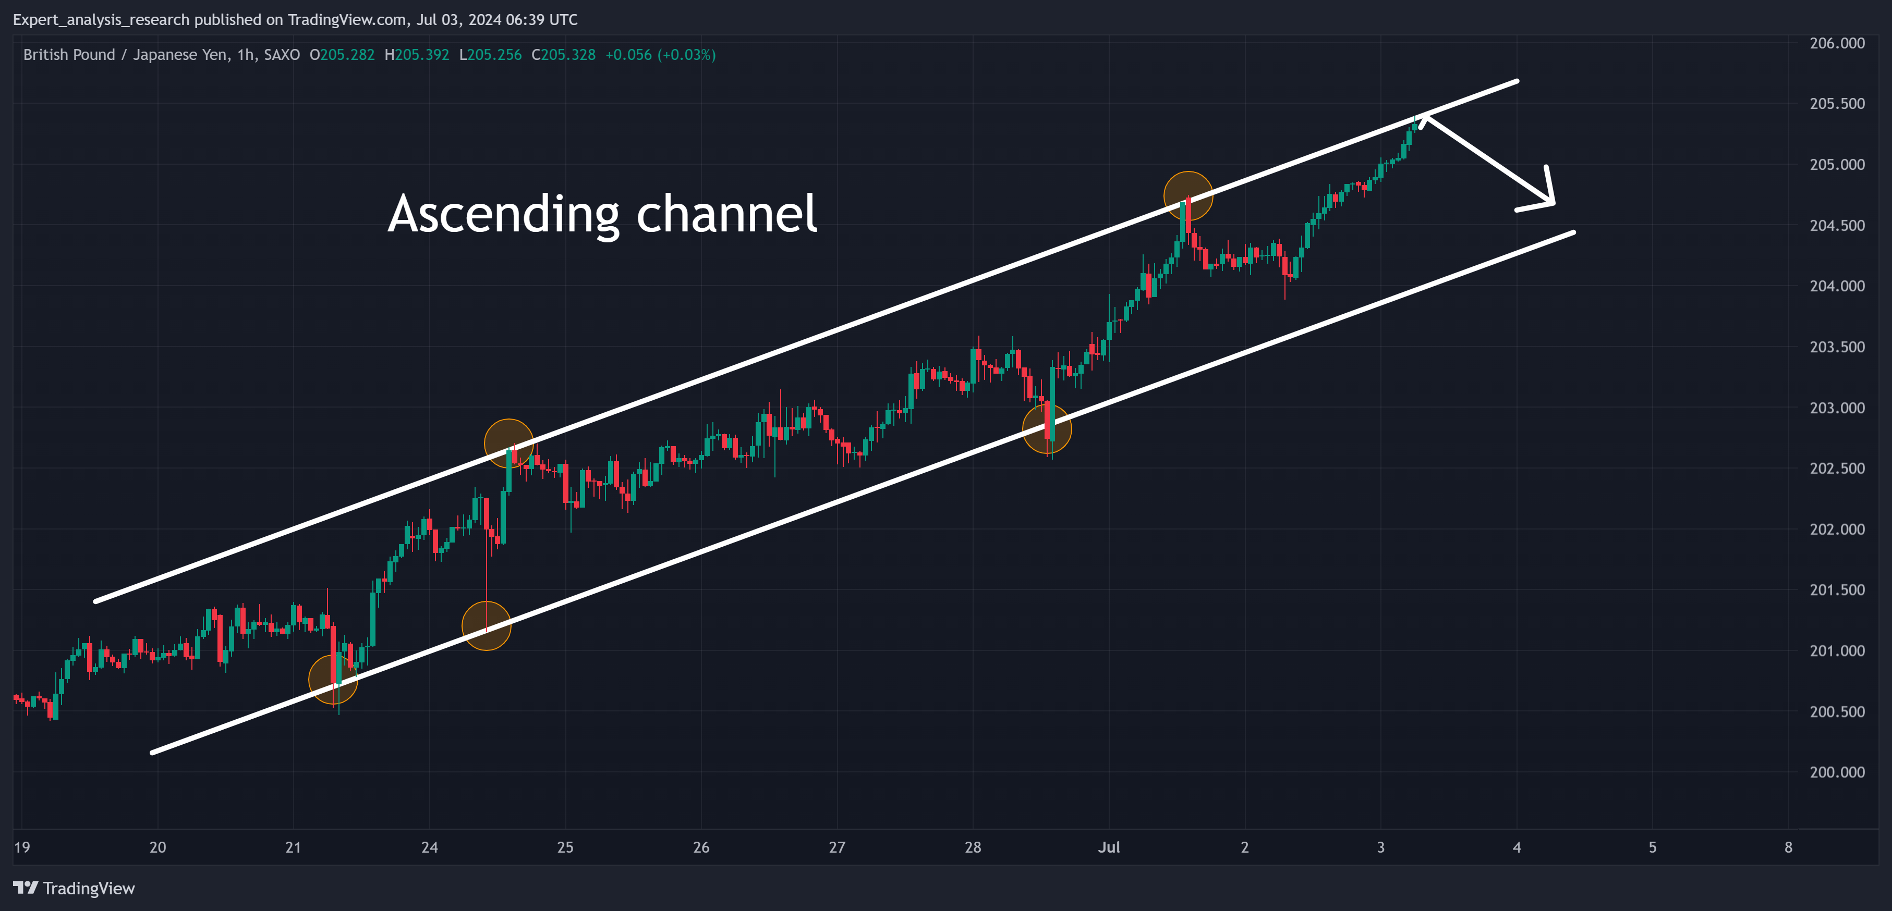1892x911 pixels.
Task: Click the close value C205.328
Action: 563,55
